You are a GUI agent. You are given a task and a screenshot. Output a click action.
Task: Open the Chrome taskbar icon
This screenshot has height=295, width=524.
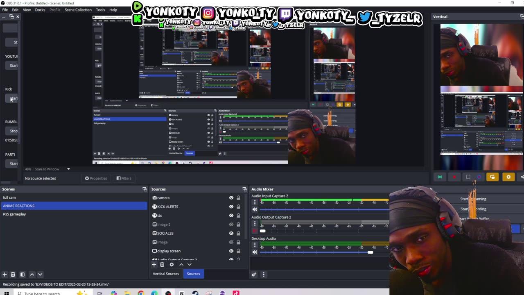(141, 293)
